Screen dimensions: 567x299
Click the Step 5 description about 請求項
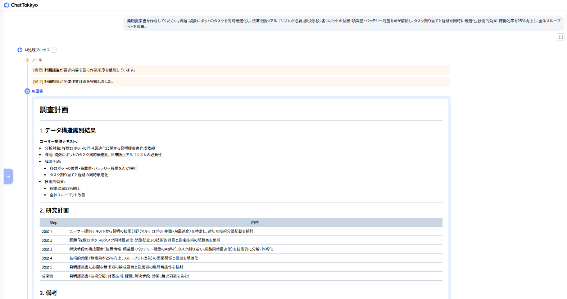click(126, 267)
